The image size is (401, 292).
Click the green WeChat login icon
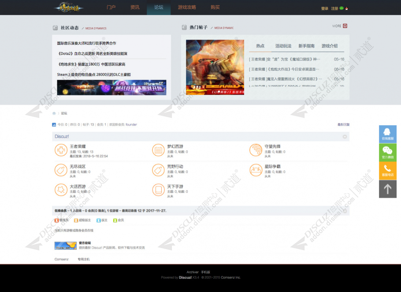point(342,8)
